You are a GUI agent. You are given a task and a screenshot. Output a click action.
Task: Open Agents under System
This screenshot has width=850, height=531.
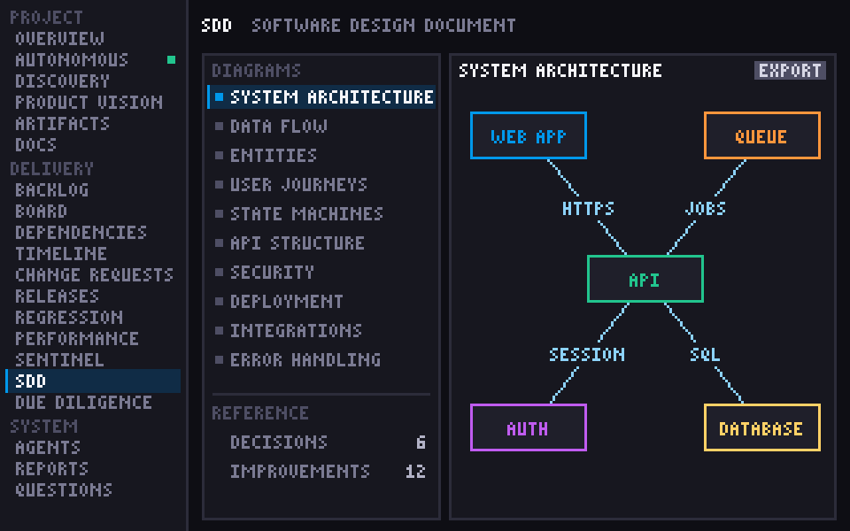(x=48, y=447)
